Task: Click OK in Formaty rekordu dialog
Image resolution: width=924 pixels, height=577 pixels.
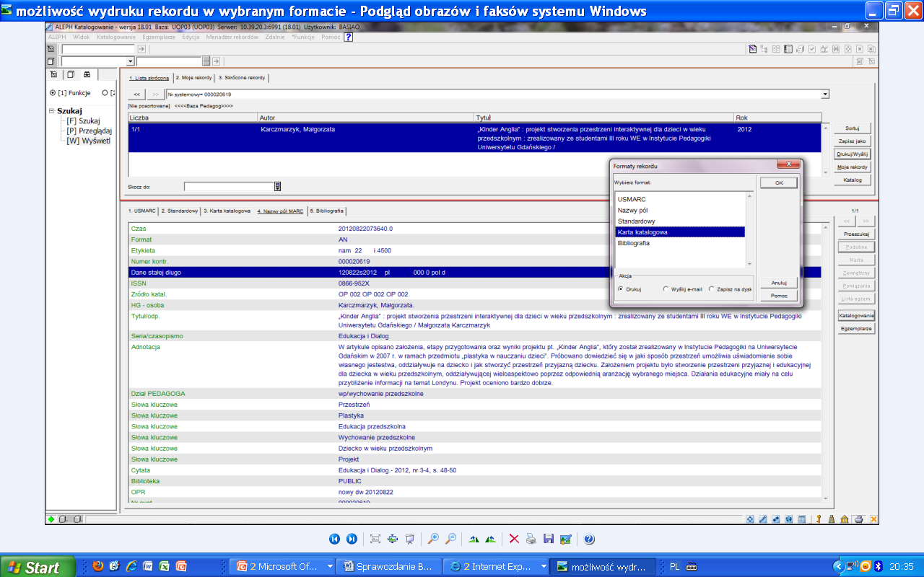Action: (x=779, y=183)
